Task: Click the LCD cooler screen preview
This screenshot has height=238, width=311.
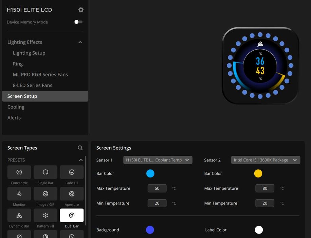Action: click(260, 66)
